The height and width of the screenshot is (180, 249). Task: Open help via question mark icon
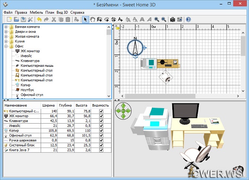tap(188, 19)
